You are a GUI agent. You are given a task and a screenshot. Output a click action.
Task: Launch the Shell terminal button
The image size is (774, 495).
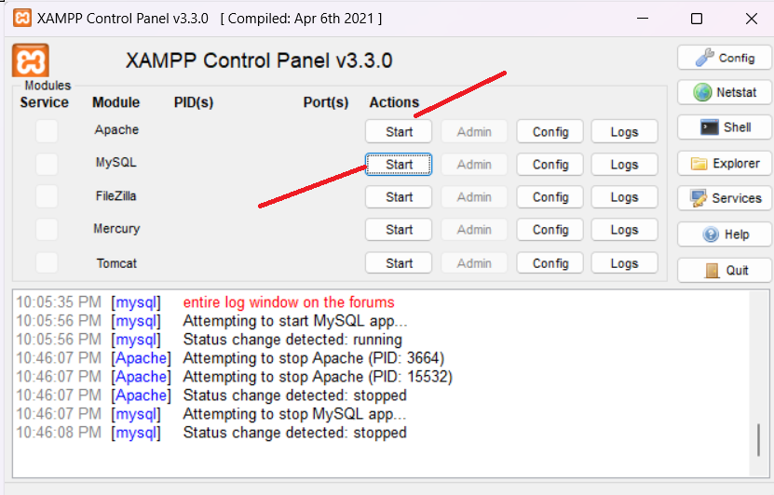(724, 127)
